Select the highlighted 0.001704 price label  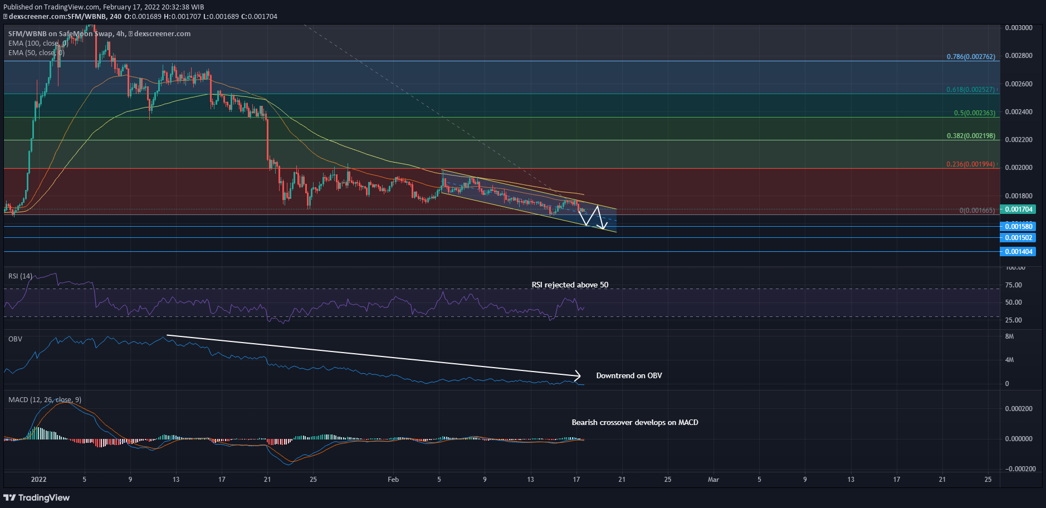tap(1016, 209)
